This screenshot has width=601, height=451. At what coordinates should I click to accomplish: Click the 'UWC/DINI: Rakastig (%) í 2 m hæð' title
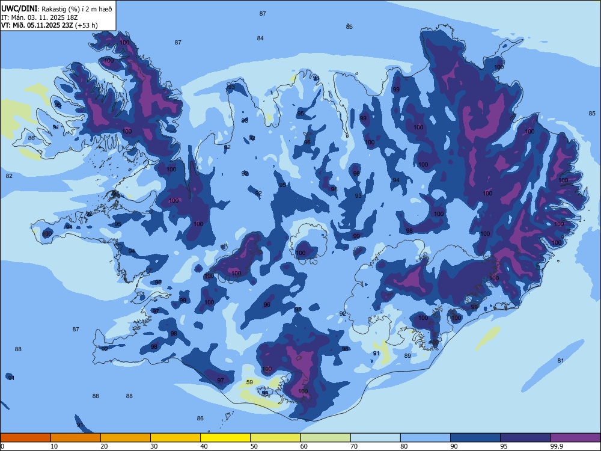56,9
